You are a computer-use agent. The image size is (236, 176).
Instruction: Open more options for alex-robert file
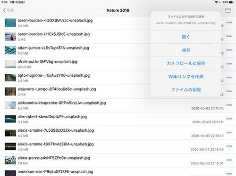tap(229, 119)
